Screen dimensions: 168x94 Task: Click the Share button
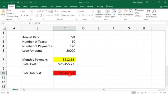(x=164, y=7)
